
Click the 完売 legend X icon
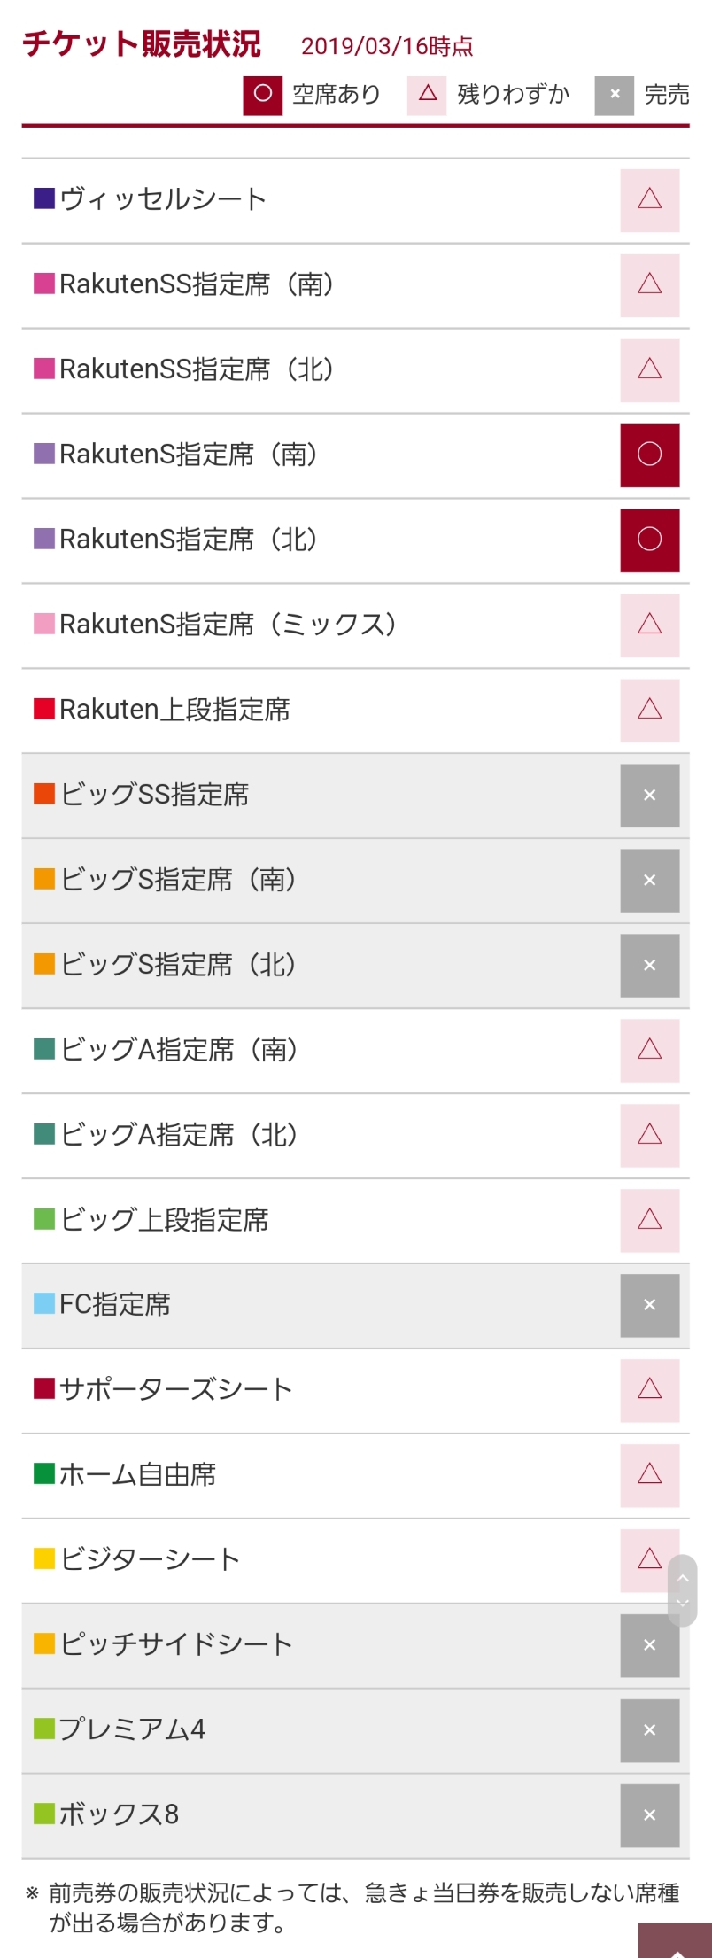pos(615,95)
